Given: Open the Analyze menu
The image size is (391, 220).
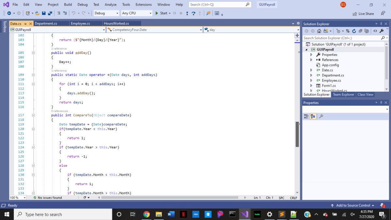Looking at the screenshot, I should pos(111,5).
